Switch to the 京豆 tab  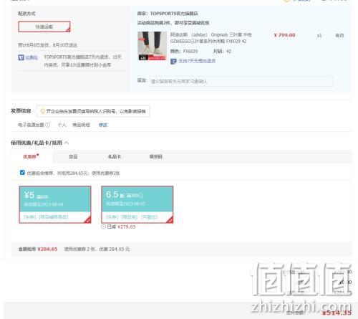point(73,157)
